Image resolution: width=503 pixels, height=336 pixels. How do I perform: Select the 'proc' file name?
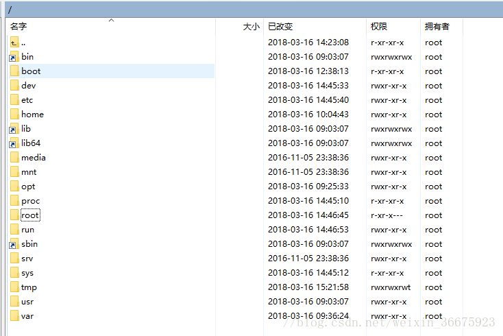point(30,201)
